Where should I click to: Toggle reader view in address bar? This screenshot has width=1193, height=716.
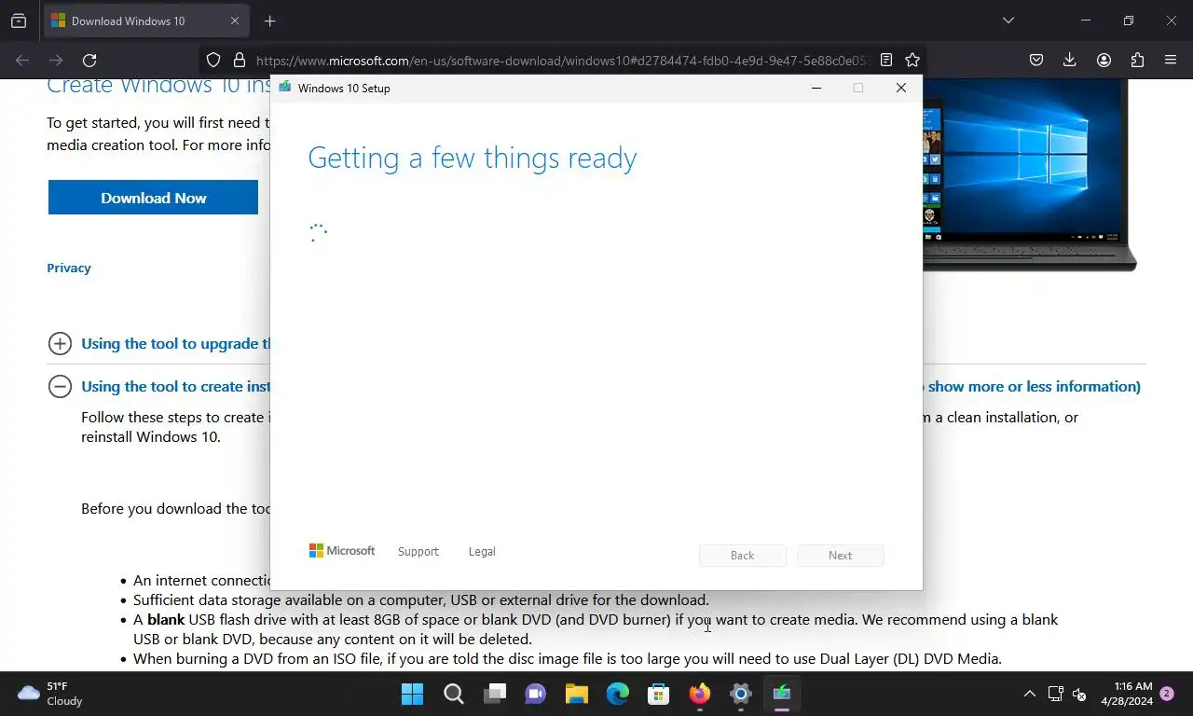pos(886,61)
